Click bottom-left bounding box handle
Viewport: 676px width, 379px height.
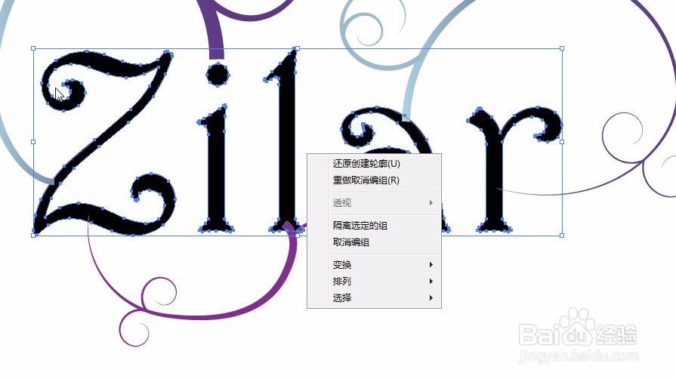[33, 236]
